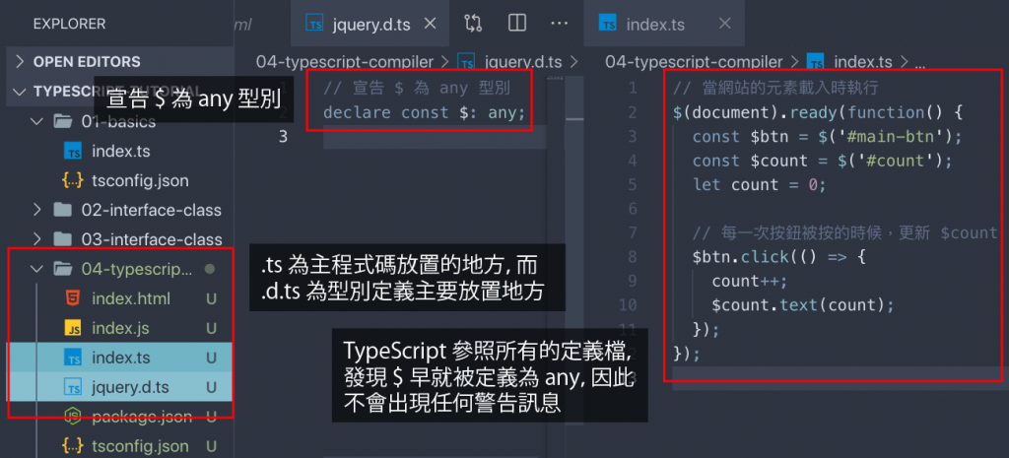Open index.html in the explorer
Screen dimensions: 1009x458
[131, 298]
